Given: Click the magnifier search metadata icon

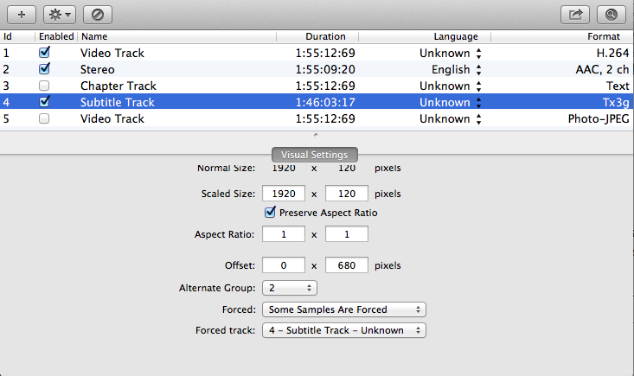Looking at the screenshot, I should tap(611, 15).
